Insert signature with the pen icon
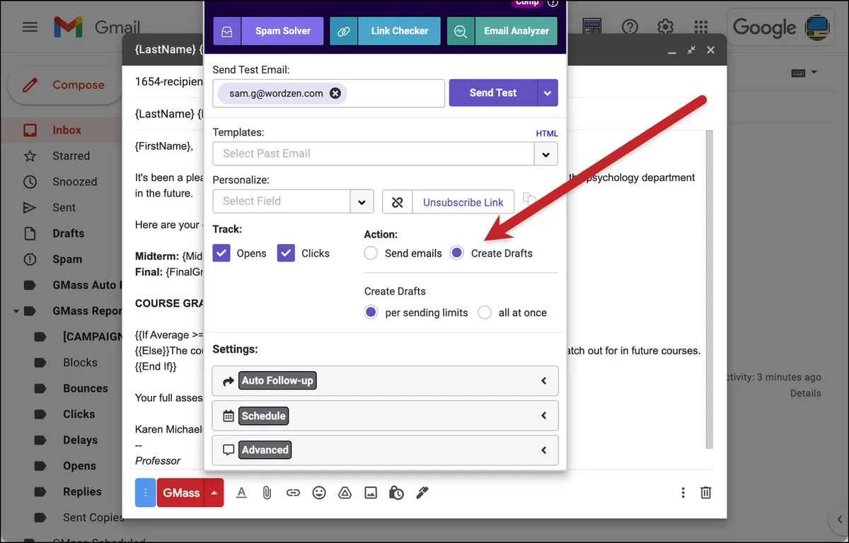The height and width of the screenshot is (543, 849). pos(422,493)
